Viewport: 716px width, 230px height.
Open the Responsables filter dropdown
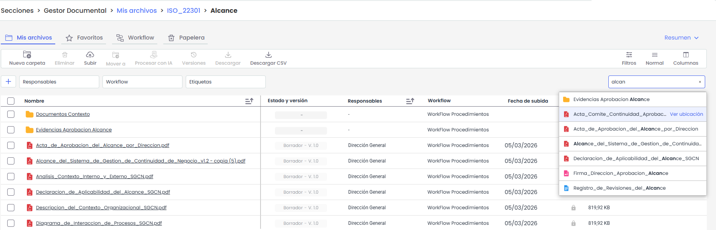pos(59,82)
